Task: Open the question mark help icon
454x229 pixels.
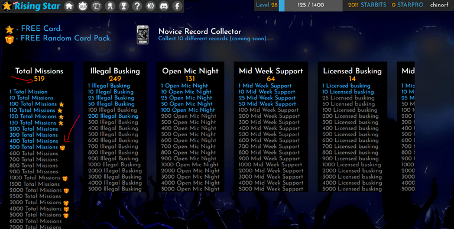Action: pyautogui.click(x=137, y=6)
